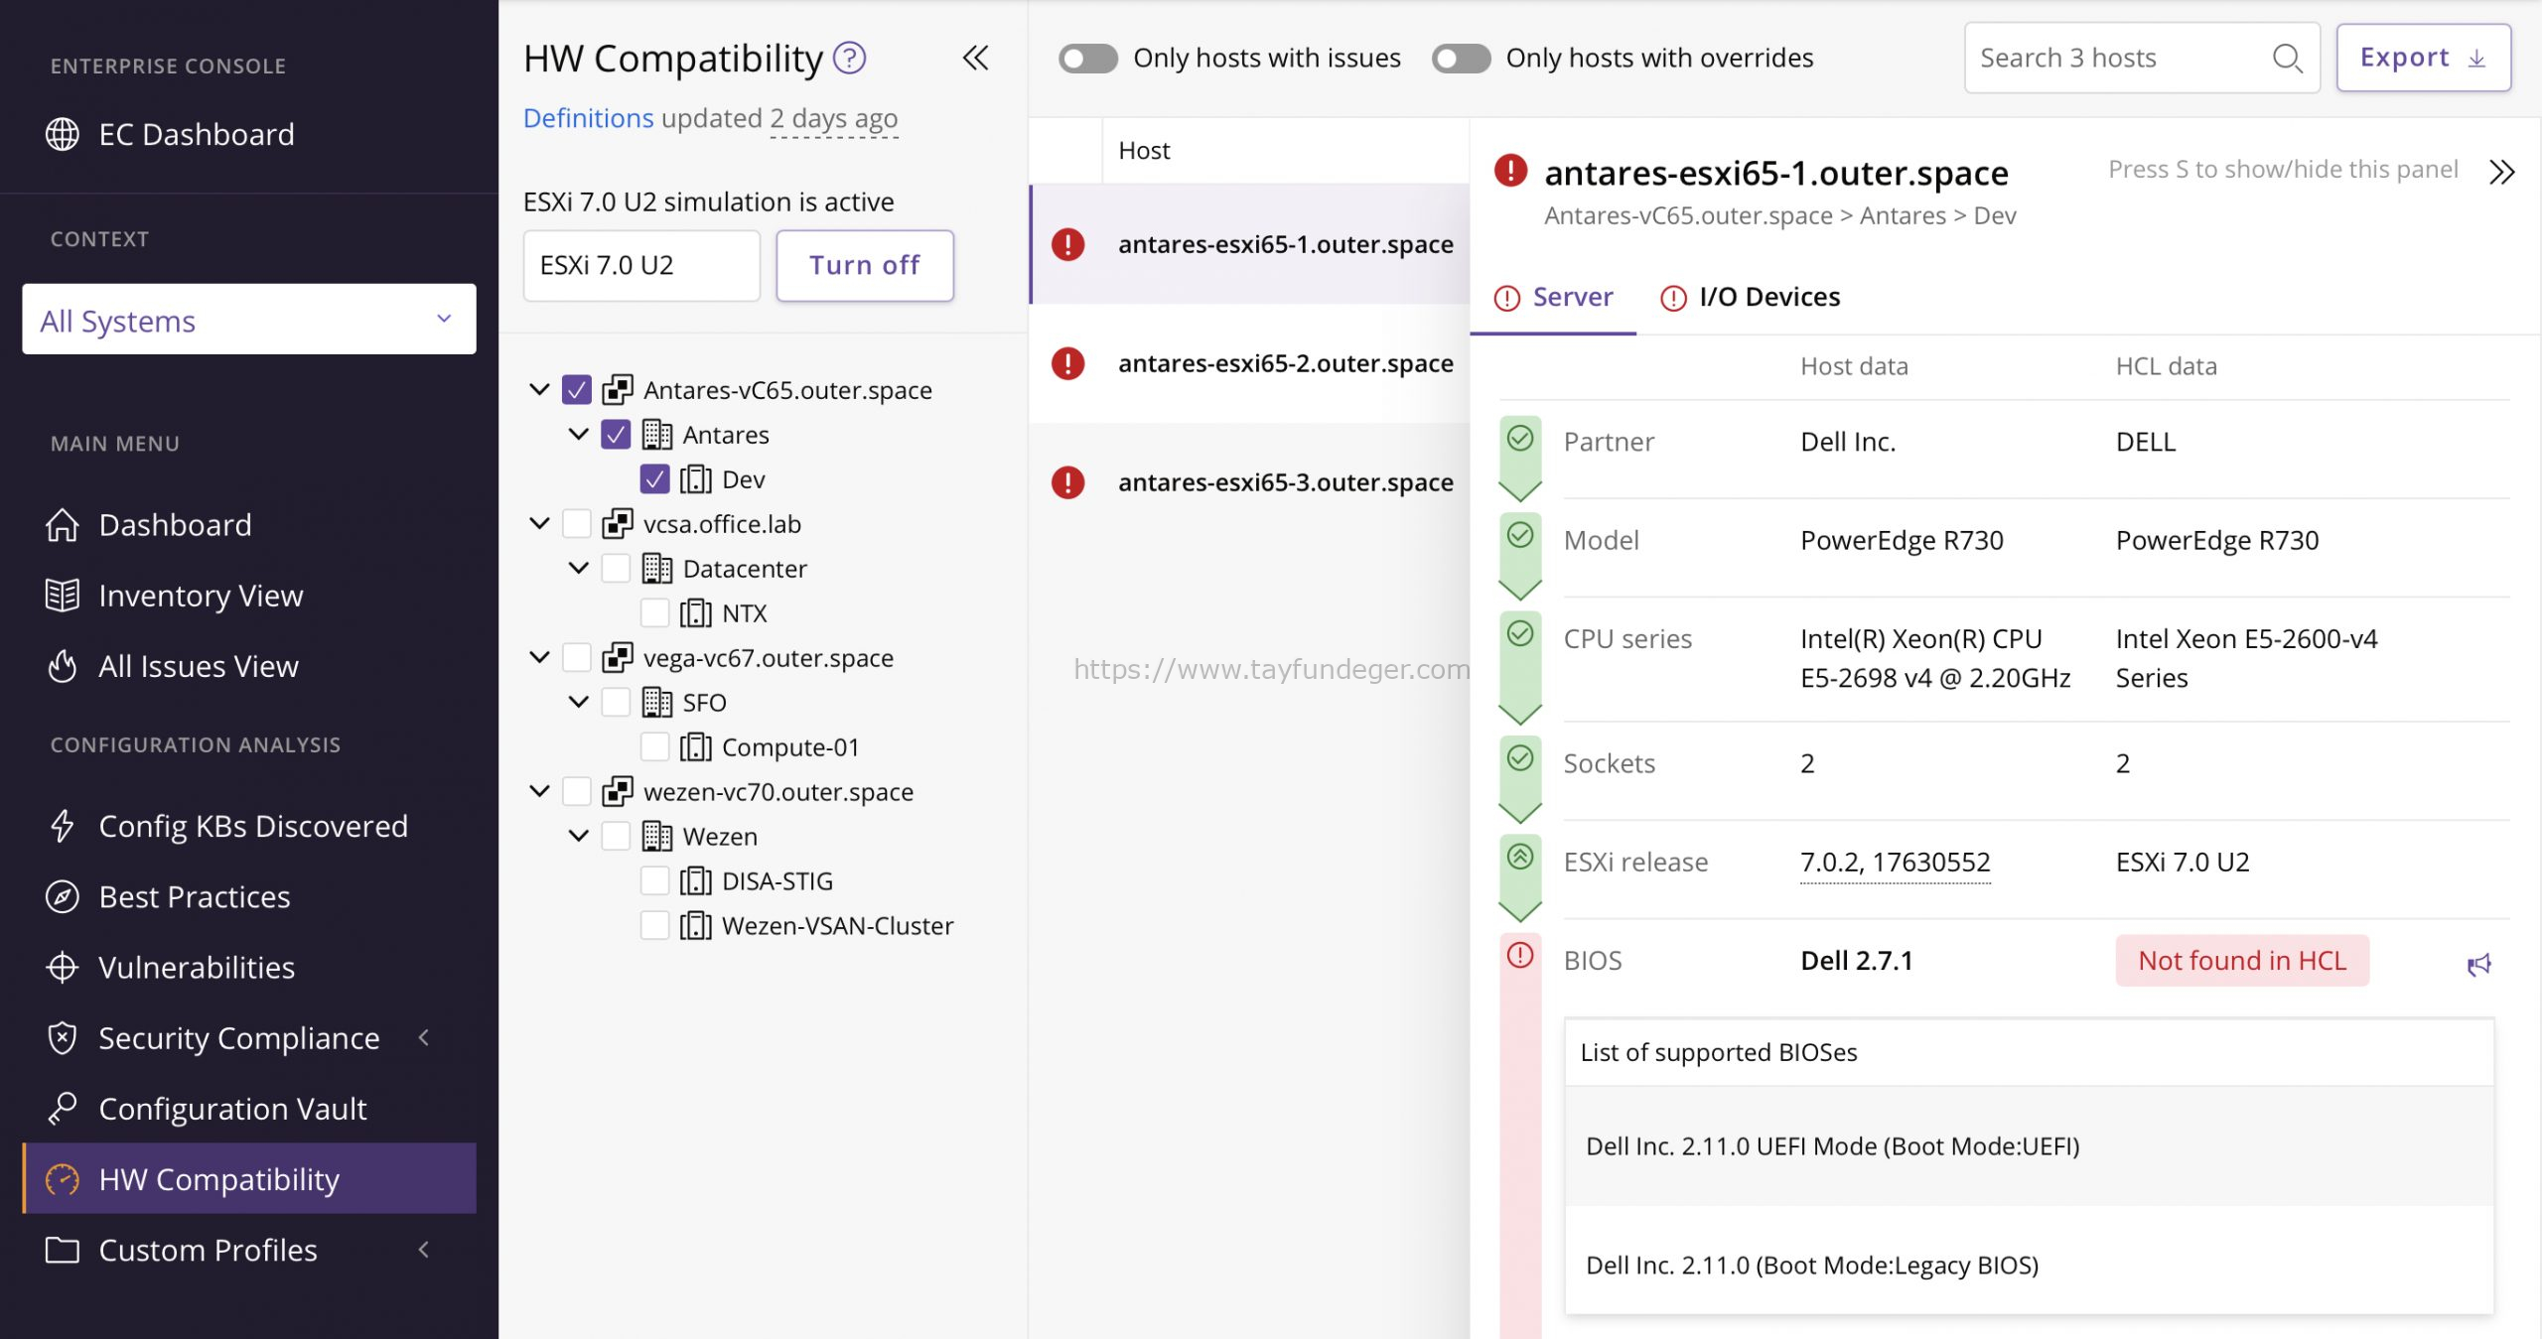The height and width of the screenshot is (1339, 2542).
Task: Open the All Systems context dropdown
Action: pyautogui.click(x=248, y=320)
